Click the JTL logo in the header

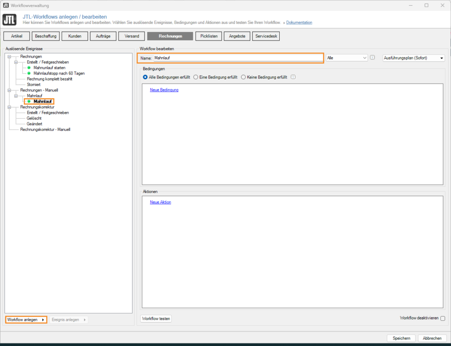click(9, 19)
